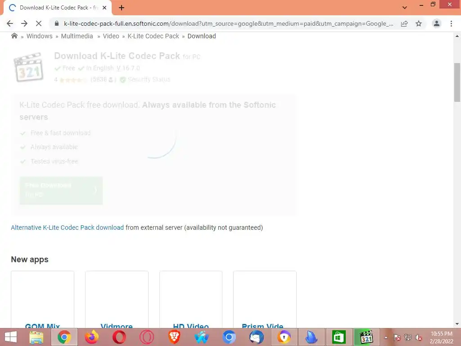
Task: Open the muted volume tray icon
Action: pos(419,337)
